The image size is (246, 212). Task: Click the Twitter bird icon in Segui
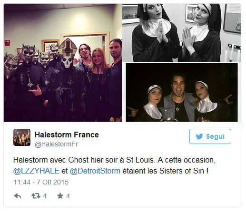point(199,136)
